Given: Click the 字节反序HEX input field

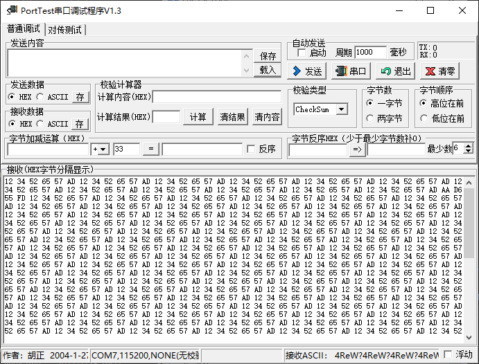Looking at the screenshot, I should [318, 149].
